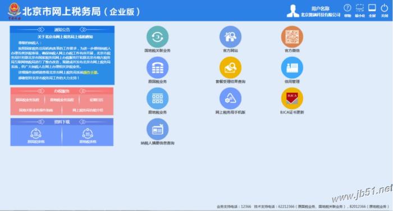
Task: Download 原国税表格 in the 资料下载 panel
Action: 36,136
